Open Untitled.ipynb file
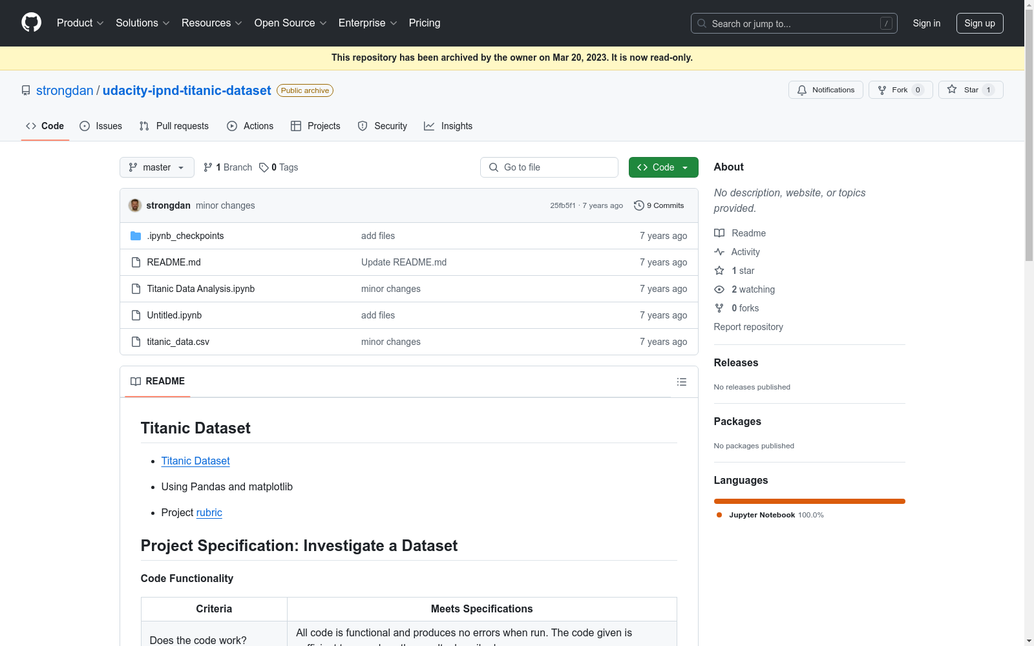The width and height of the screenshot is (1034, 646). [174, 315]
